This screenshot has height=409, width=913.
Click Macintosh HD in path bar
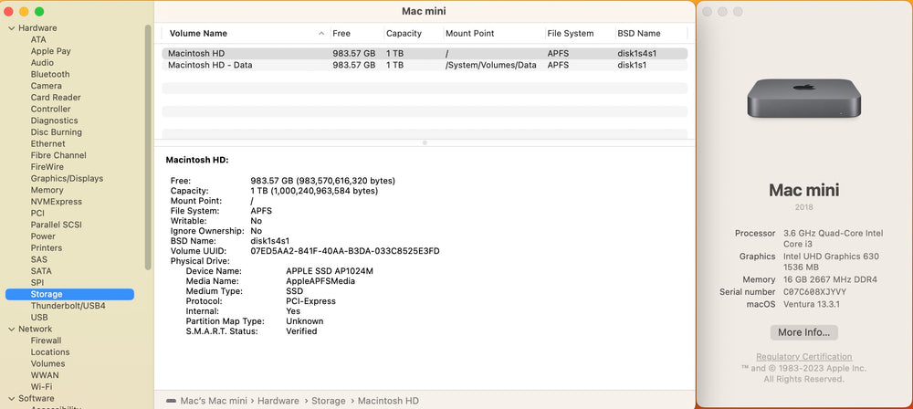point(388,401)
